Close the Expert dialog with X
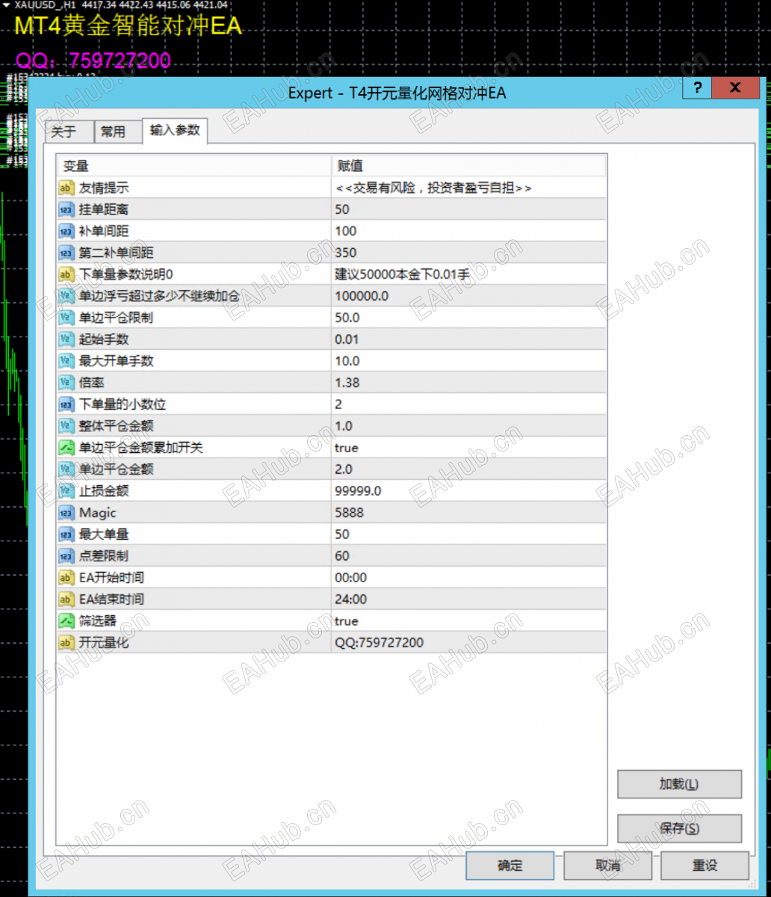This screenshot has height=897, width=771. (x=735, y=87)
